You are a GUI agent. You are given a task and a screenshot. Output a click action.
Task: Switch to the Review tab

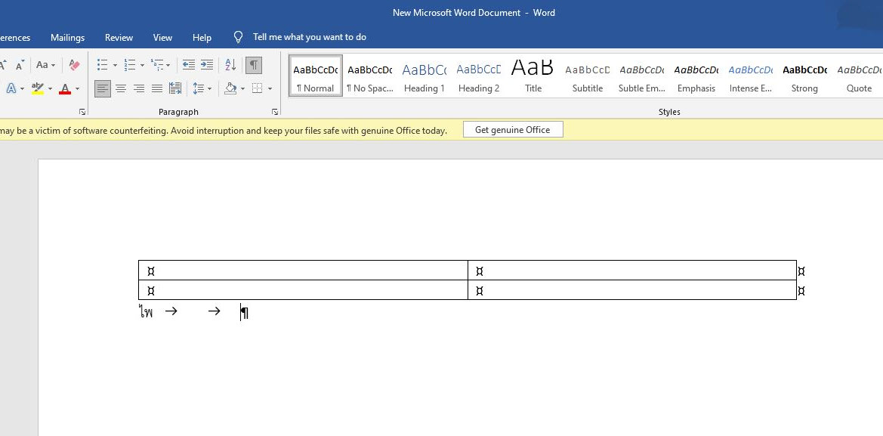click(x=119, y=37)
